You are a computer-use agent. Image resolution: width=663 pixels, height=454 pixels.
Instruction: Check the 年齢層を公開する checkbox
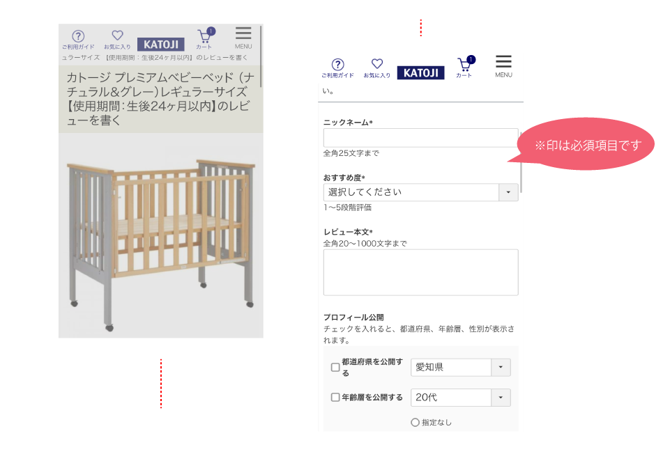tap(335, 398)
